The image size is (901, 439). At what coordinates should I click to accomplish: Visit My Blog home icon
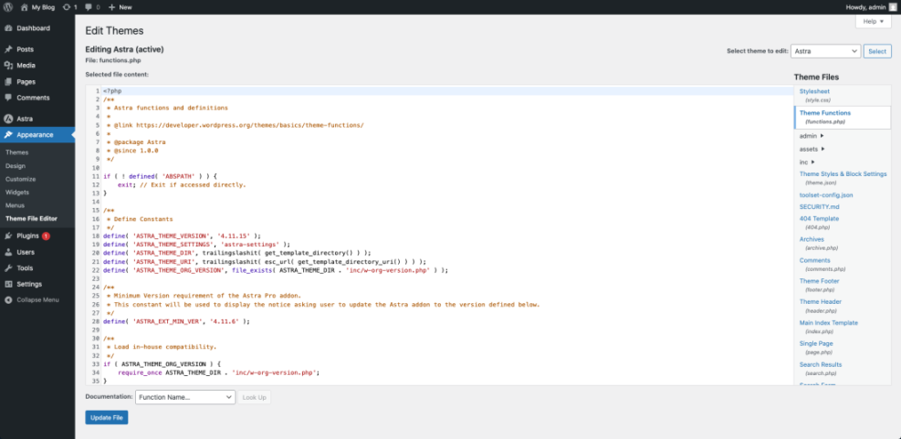click(24, 7)
